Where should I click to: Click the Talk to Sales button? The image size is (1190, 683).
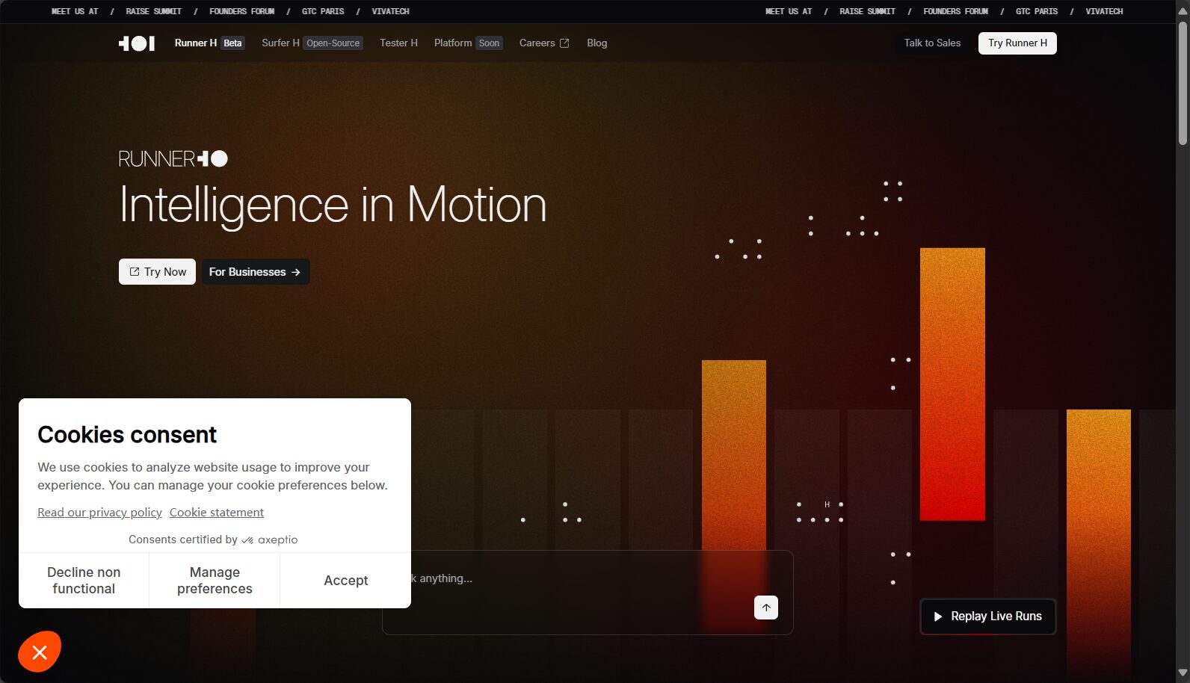click(x=932, y=43)
